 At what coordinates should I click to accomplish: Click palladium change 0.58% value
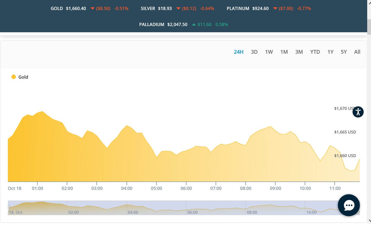click(222, 24)
